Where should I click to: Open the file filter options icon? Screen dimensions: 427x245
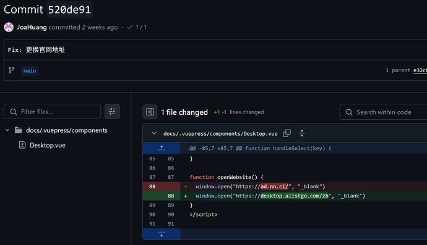112,111
